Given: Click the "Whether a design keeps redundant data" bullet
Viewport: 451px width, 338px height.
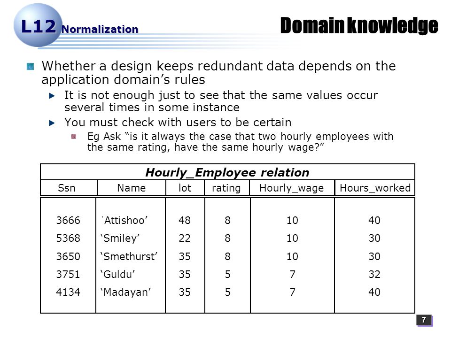Looking at the screenshot, I should click(218, 73).
